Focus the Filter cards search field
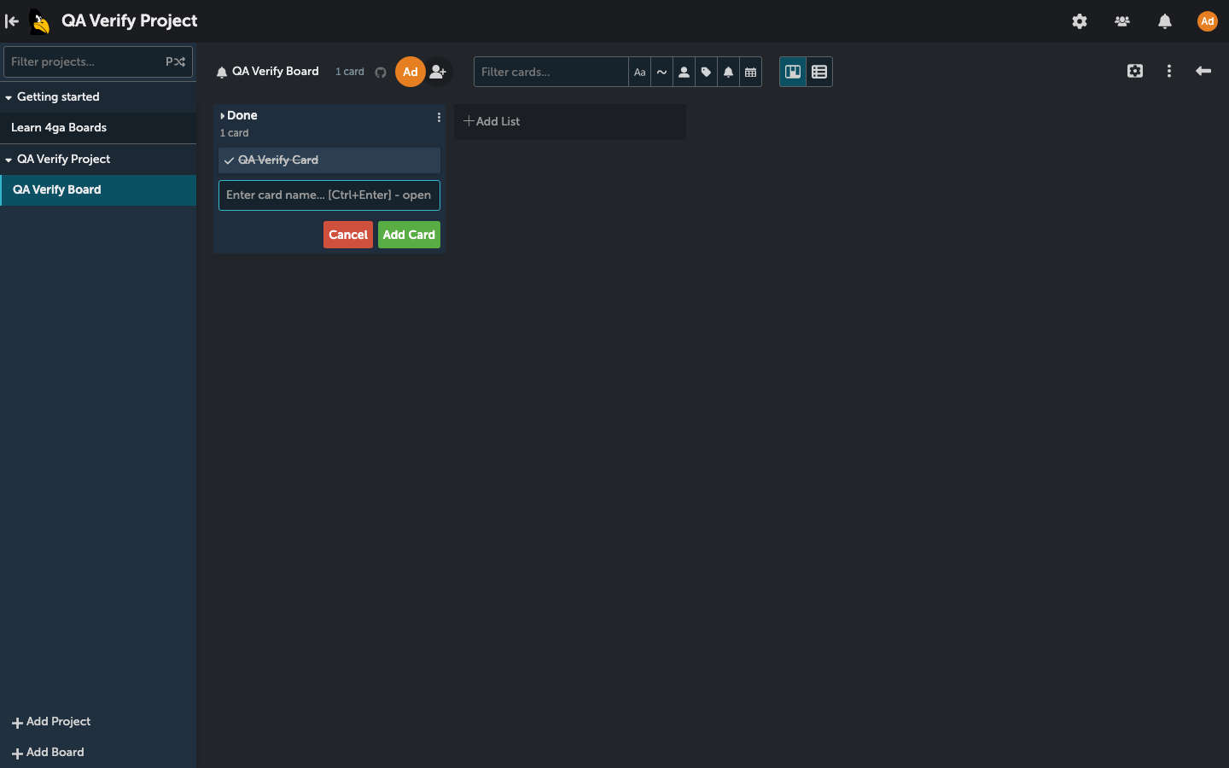 551,73
